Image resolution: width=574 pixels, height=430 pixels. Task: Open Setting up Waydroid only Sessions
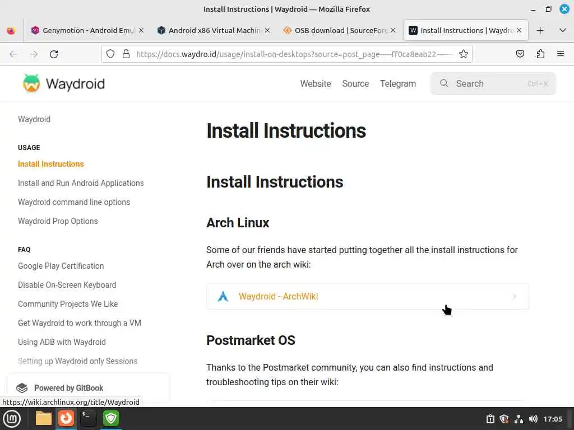[77, 361]
